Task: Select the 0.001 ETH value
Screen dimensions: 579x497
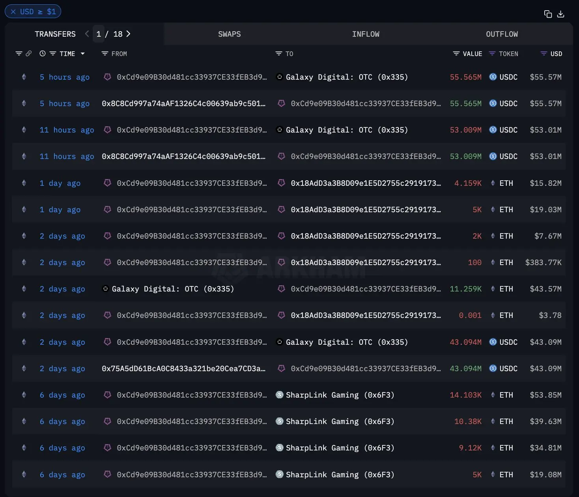Action: tap(470, 315)
